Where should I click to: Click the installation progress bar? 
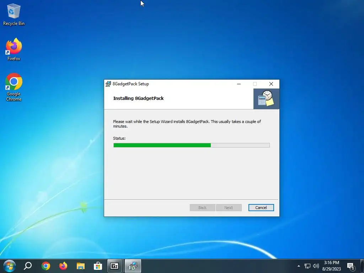point(192,145)
